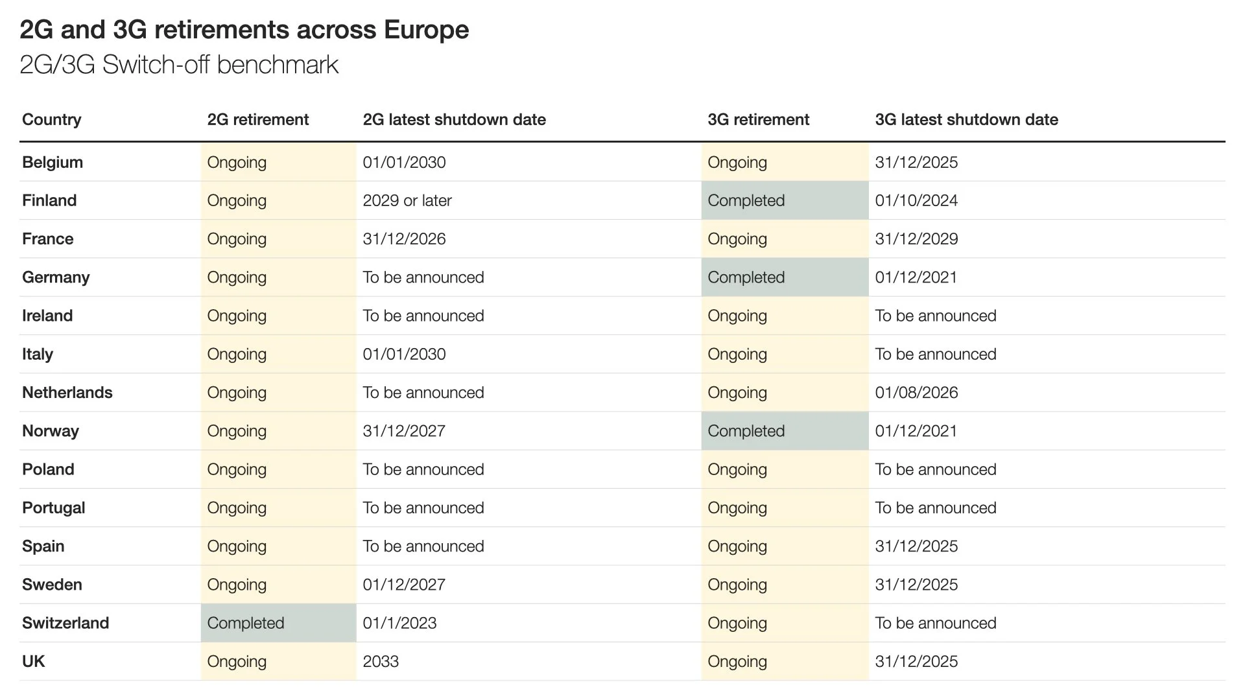Select Germany's Completed 3G retirement cell

746,277
